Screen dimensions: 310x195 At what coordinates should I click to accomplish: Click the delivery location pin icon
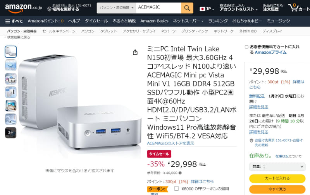click(49, 9)
